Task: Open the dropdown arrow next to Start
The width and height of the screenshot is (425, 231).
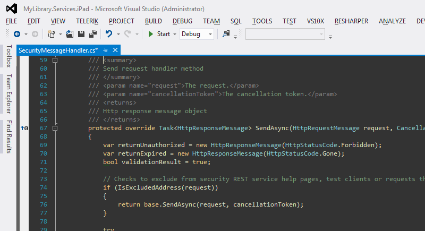Action: coord(175,35)
